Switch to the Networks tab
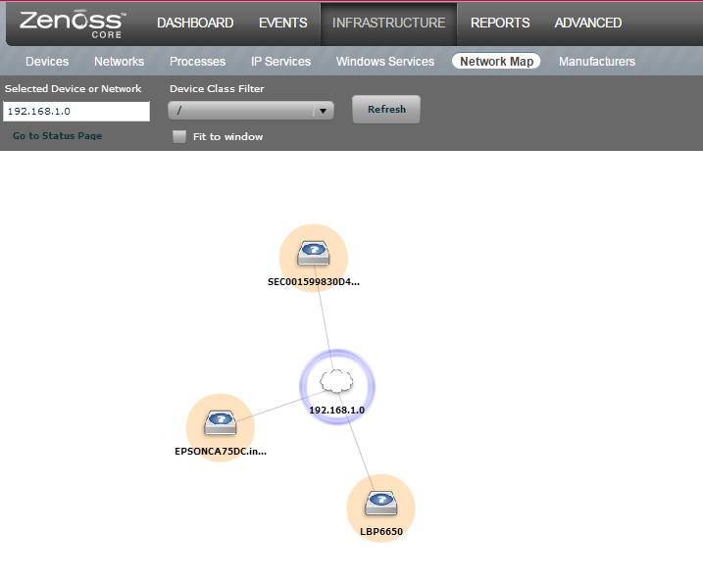The image size is (703, 582). [x=119, y=62]
